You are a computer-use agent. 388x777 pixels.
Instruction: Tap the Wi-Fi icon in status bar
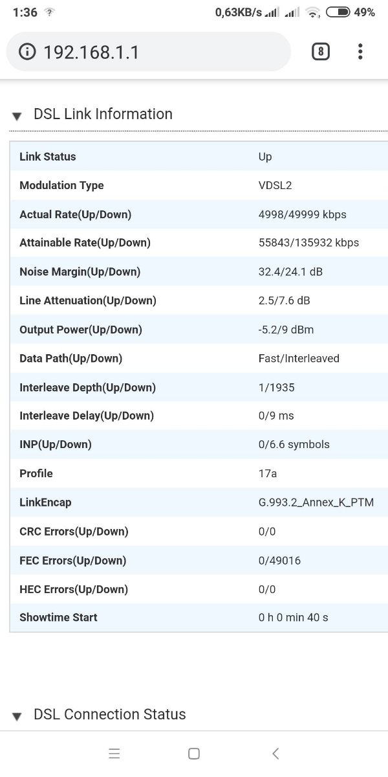click(313, 12)
